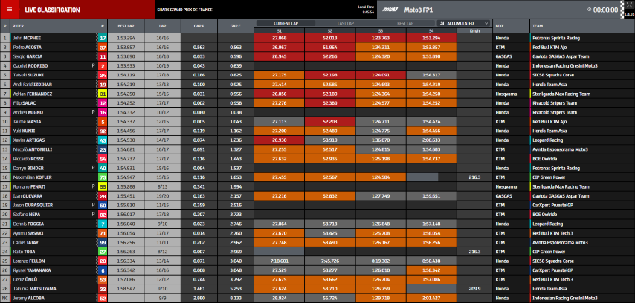Click the SHARK GRAND PRIX DE FRANCE title
Image resolution: width=635 pixels, height=303 pixels.
[x=184, y=10]
